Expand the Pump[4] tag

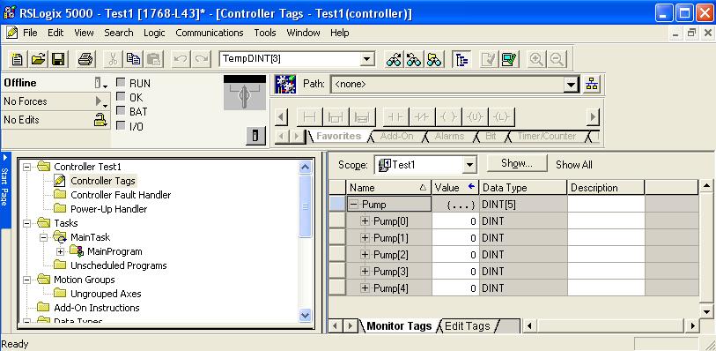[365, 288]
